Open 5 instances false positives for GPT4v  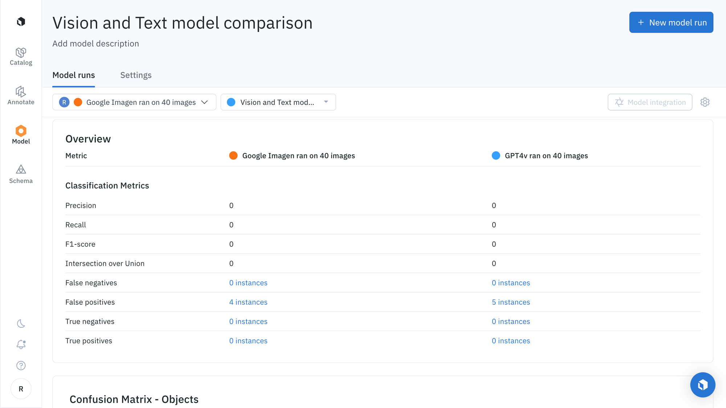coord(511,302)
